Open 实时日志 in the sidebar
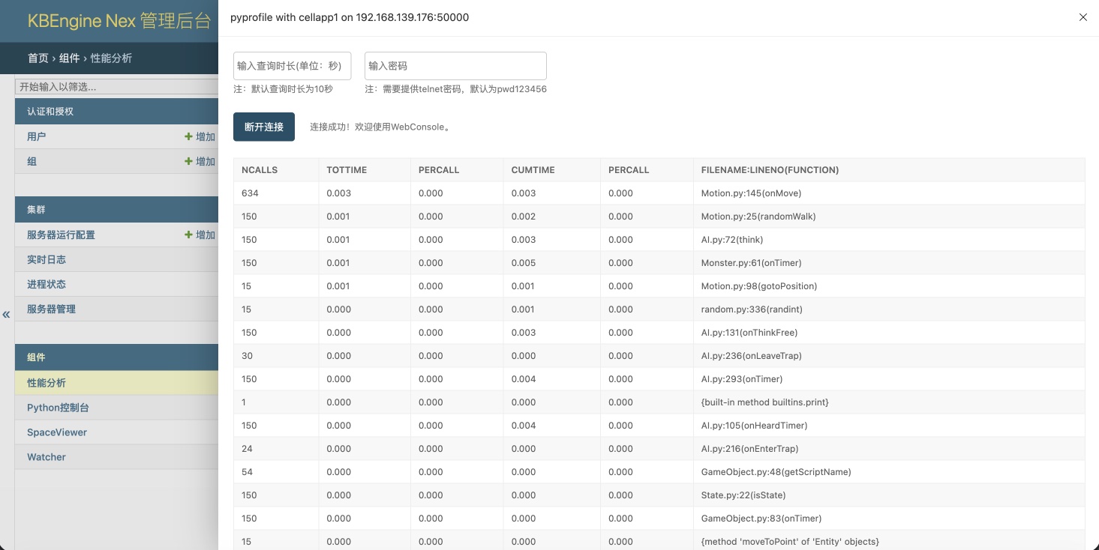The width and height of the screenshot is (1099, 550). tap(47, 260)
